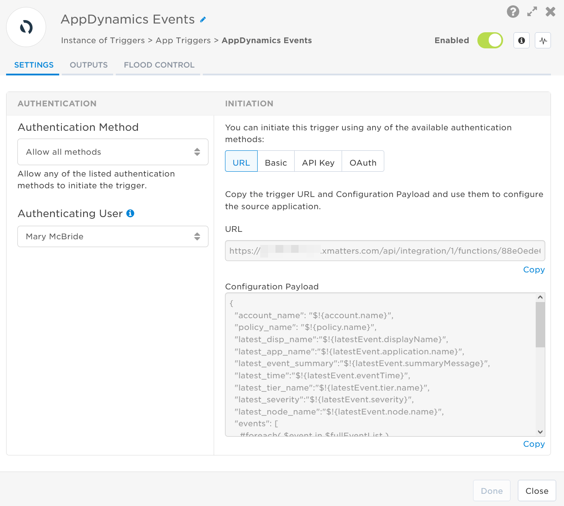Toggle the Enabled switch off

(490, 41)
